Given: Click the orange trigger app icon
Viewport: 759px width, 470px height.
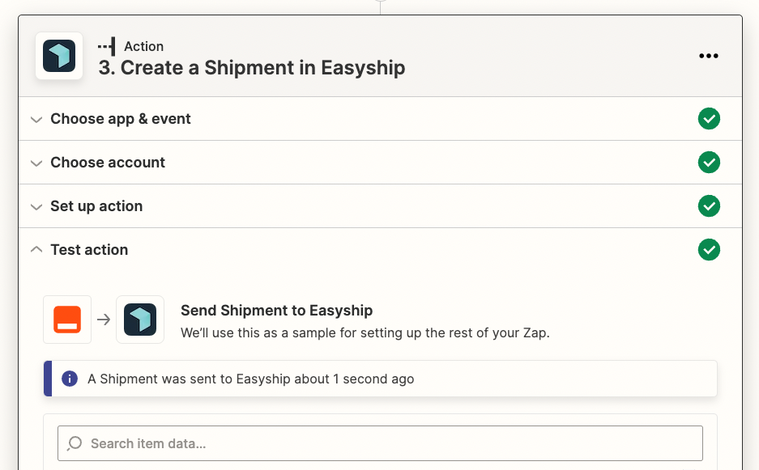Looking at the screenshot, I should (x=67, y=320).
